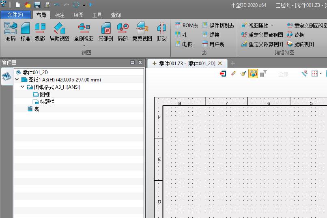Expand the dropdown under 全剖视图
327x218 pixels.
[x=84, y=46]
